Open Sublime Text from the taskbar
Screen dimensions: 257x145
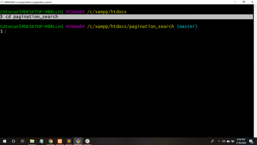[69, 141]
